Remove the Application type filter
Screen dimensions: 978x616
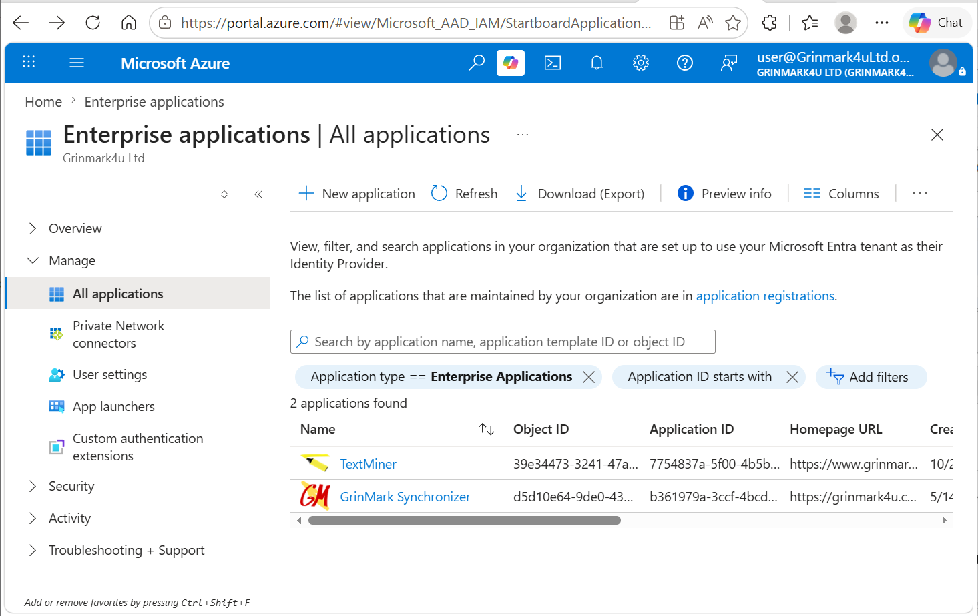point(589,377)
